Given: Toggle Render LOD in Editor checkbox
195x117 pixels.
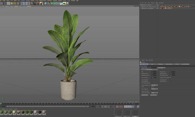Looking at the screenshot, I should (170, 77).
